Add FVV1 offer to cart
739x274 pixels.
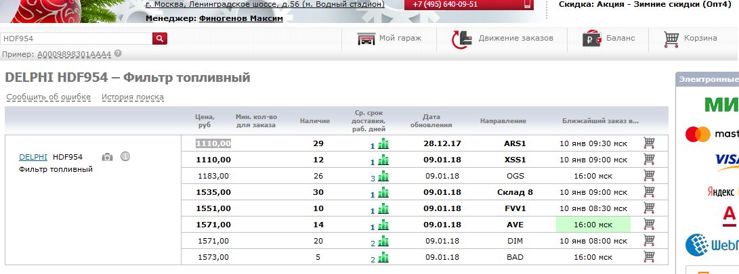(649, 208)
